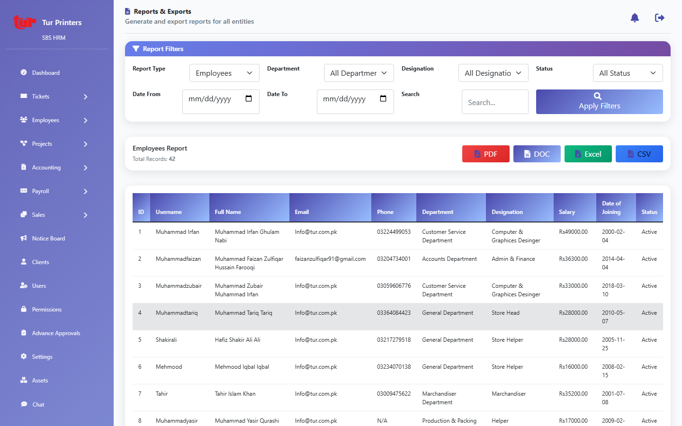682x426 pixels.
Task: Expand the Accounting sidebar submenu
Action: pyautogui.click(x=86, y=168)
